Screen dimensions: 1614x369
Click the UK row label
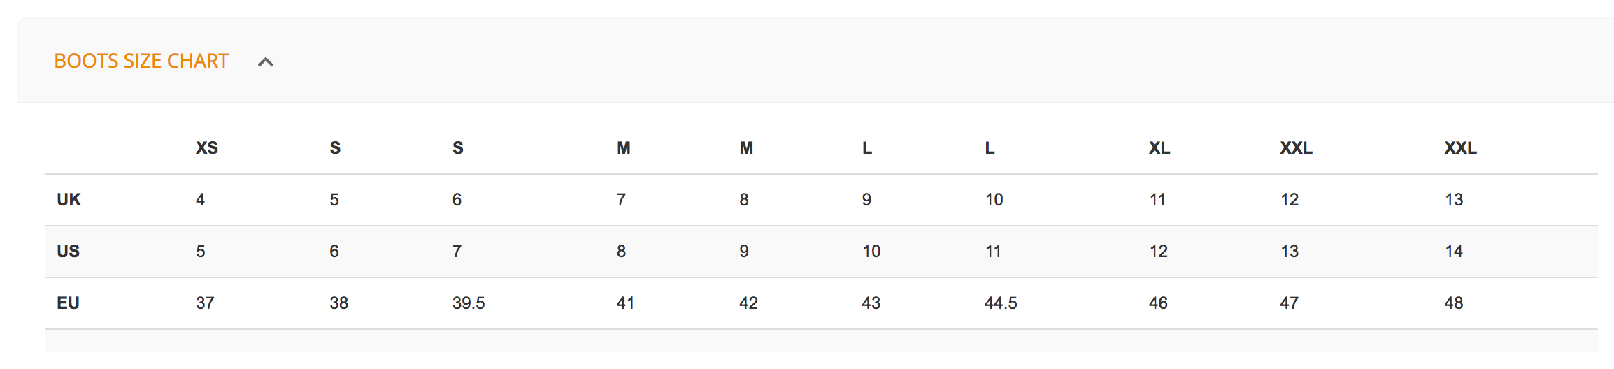tap(69, 200)
